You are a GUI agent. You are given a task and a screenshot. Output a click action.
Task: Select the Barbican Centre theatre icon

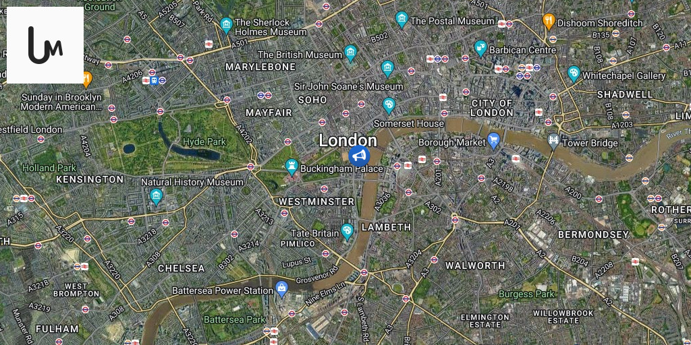point(480,48)
